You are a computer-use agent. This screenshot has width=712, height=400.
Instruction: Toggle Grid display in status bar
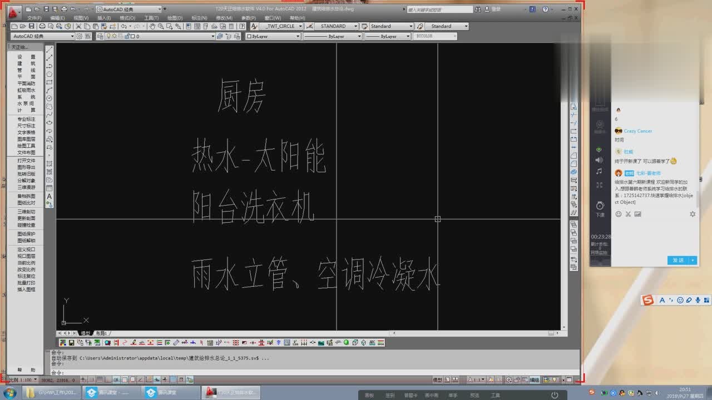coord(100,379)
